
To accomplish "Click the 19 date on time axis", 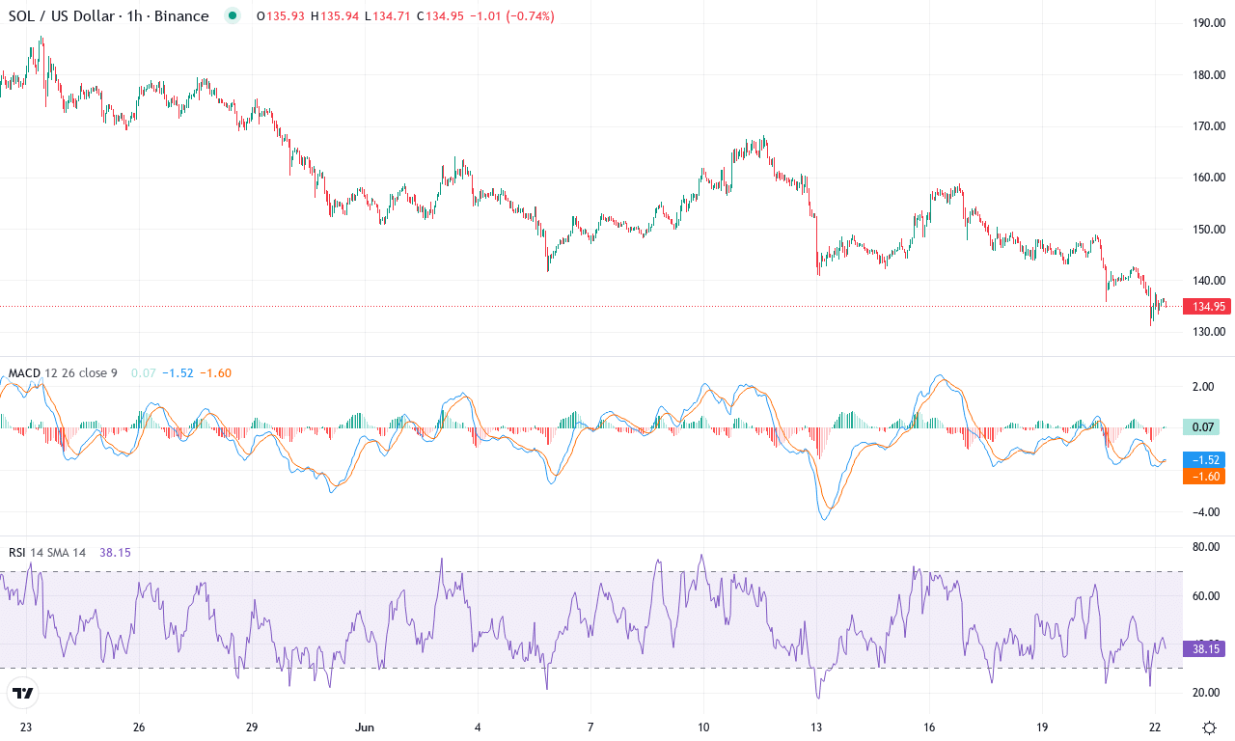I will click(x=1042, y=727).
